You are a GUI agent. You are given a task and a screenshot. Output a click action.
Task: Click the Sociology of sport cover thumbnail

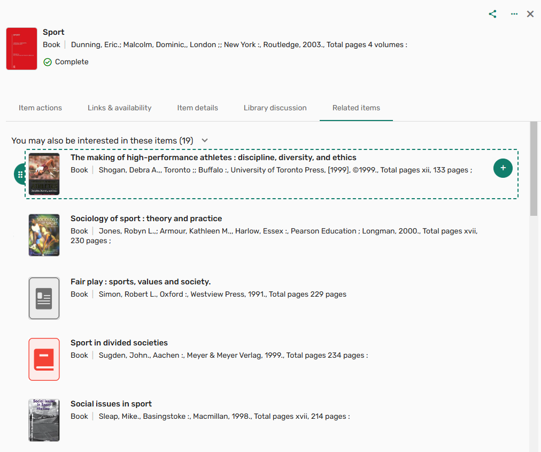[x=44, y=235]
